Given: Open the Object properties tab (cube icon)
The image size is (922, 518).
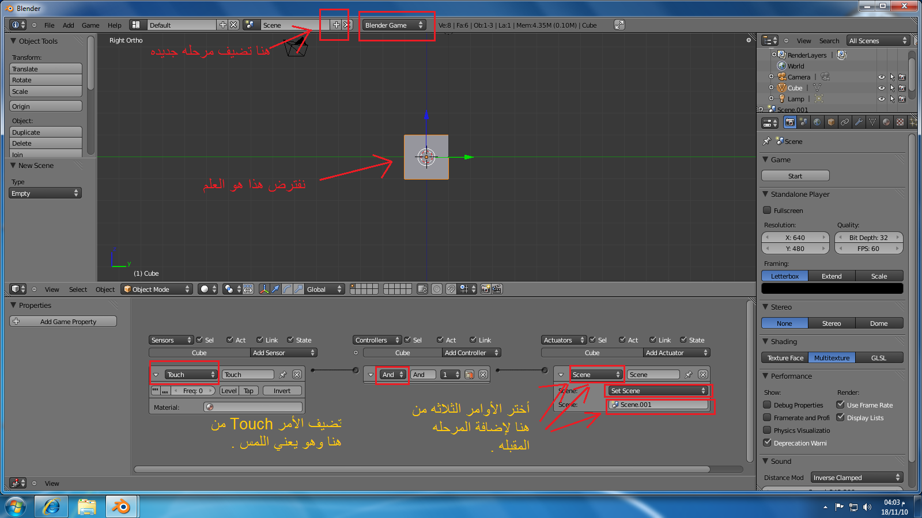Looking at the screenshot, I should click(x=831, y=122).
